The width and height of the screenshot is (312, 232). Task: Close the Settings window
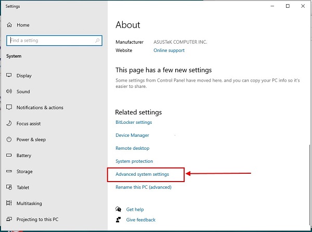[303, 6]
